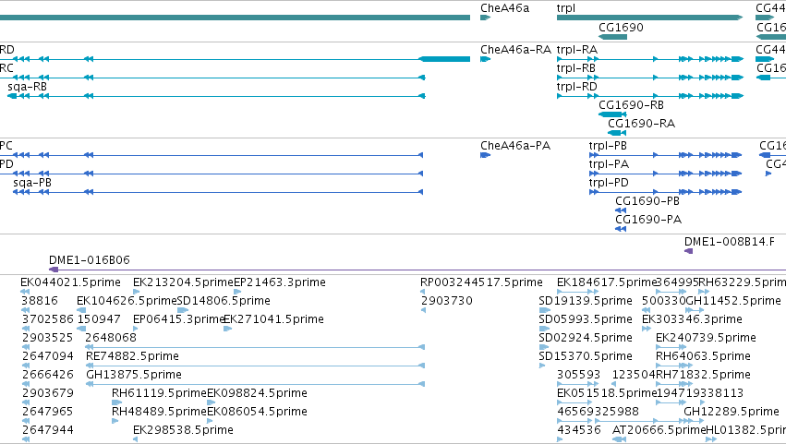786x444 pixels.
Task: Select EST RH48489.5prime label
Action: 159,412
